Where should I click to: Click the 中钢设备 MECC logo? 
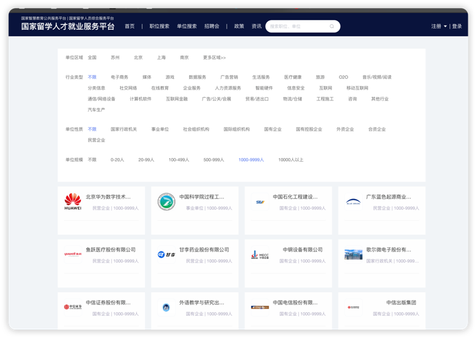coord(260,255)
